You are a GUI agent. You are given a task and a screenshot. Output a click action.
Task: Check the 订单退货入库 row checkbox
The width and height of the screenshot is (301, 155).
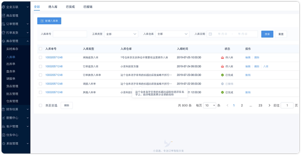pos(40,66)
